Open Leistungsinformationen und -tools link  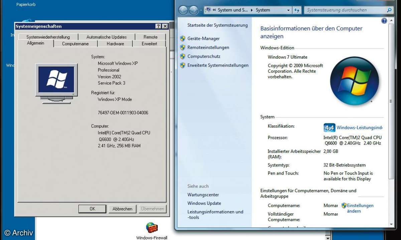click(x=215, y=215)
